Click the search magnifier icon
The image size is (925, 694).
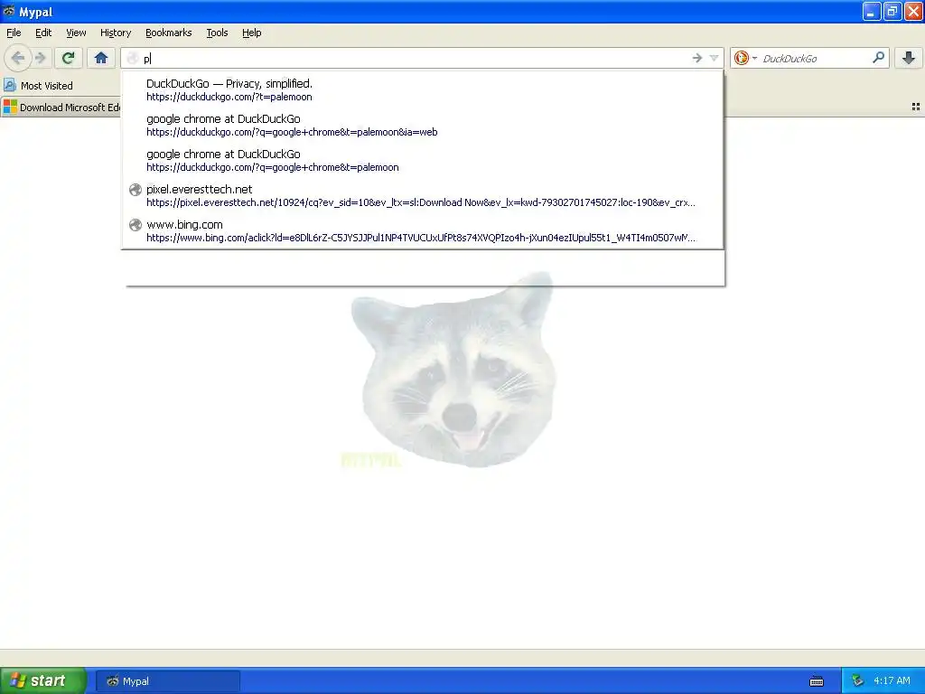(878, 58)
